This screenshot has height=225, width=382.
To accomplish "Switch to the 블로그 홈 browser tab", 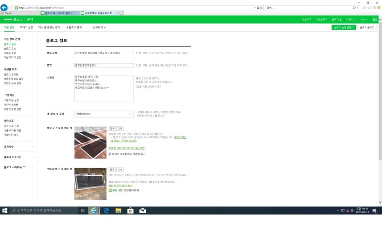I will tap(58, 13).
